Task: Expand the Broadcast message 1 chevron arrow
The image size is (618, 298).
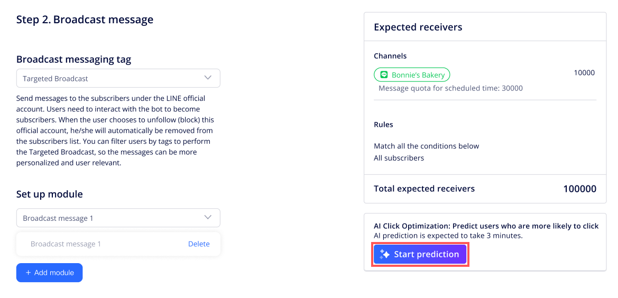Action: 208,218
